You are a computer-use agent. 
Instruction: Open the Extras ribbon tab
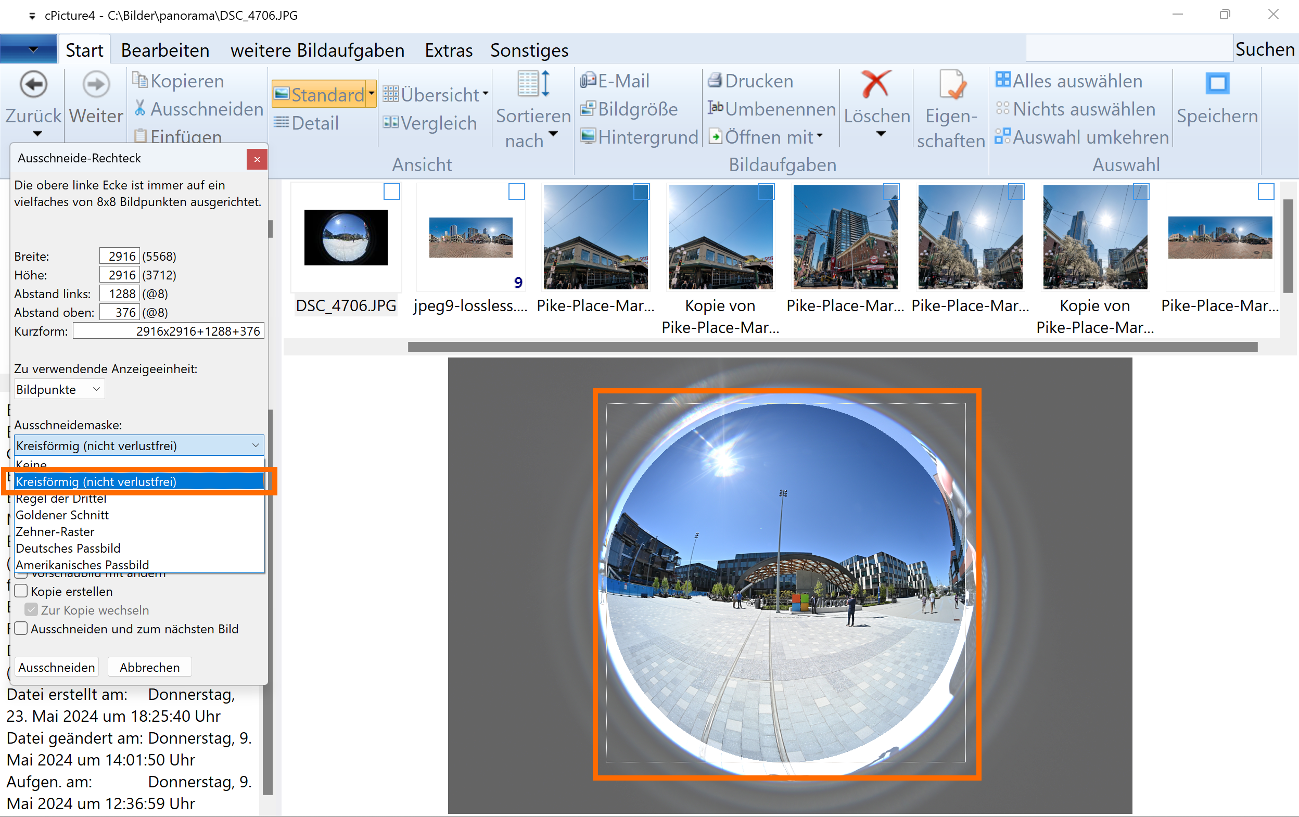[x=448, y=50]
